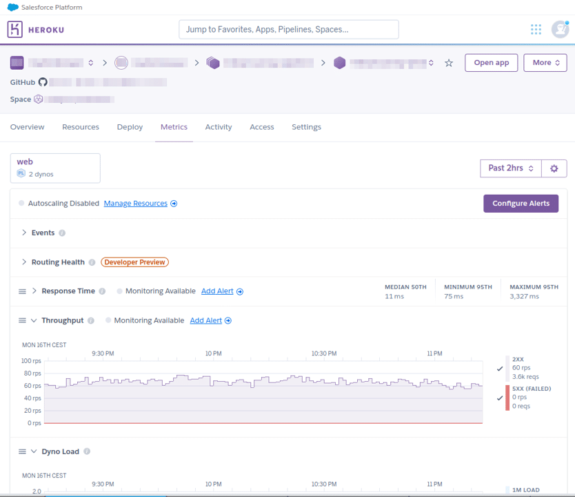Image resolution: width=575 pixels, height=497 pixels.
Task: Click info icon beside Routing Health
Action: tap(92, 262)
